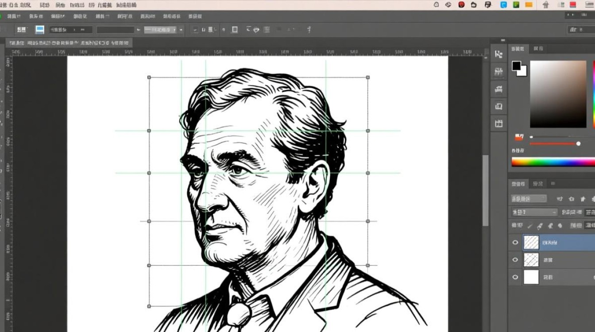Image resolution: width=595 pixels, height=332 pixels.
Task: Click the blue square icon in options bar
Action: pos(40,30)
